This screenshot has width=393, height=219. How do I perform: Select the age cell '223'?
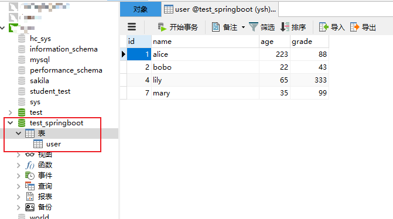pos(275,54)
